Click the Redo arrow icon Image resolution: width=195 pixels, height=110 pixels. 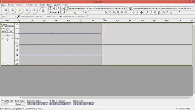click(x=135, y=12)
